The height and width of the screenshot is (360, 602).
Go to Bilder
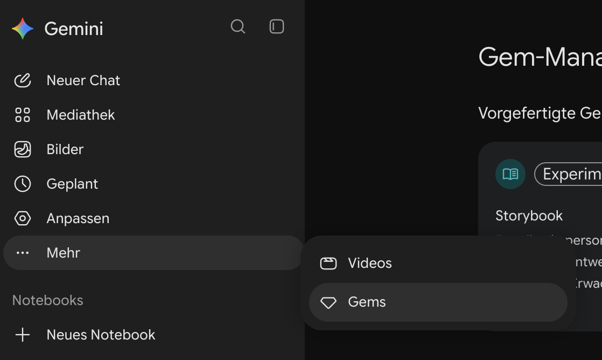click(153, 149)
